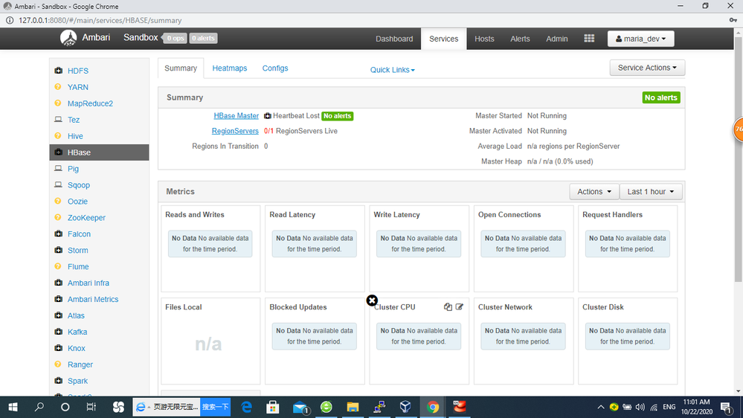The width and height of the screenshot is (743, 418).
Task: Select MapReduce2 service in sidebar
Action: point(90,103)
